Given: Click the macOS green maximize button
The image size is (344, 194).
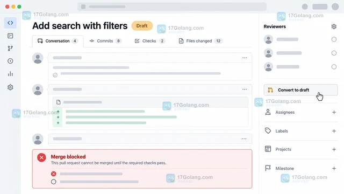Looking at the screenshot, I should [19, 6].
